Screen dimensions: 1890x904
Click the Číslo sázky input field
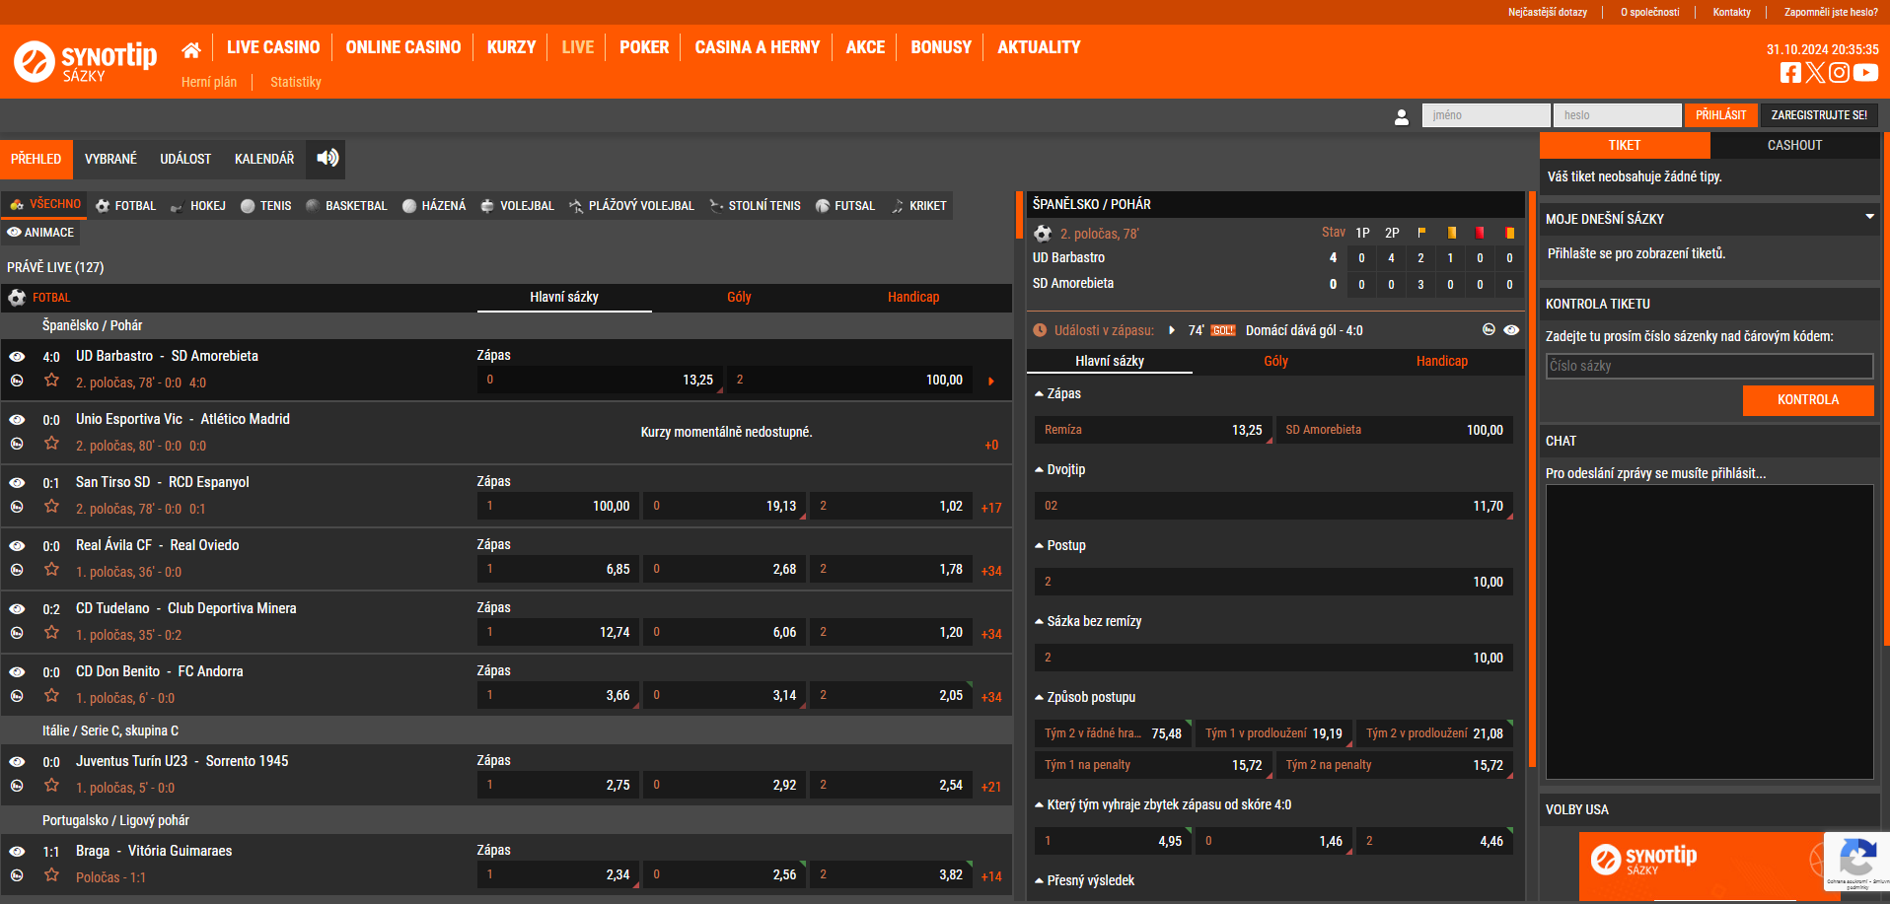[1708, 366]
